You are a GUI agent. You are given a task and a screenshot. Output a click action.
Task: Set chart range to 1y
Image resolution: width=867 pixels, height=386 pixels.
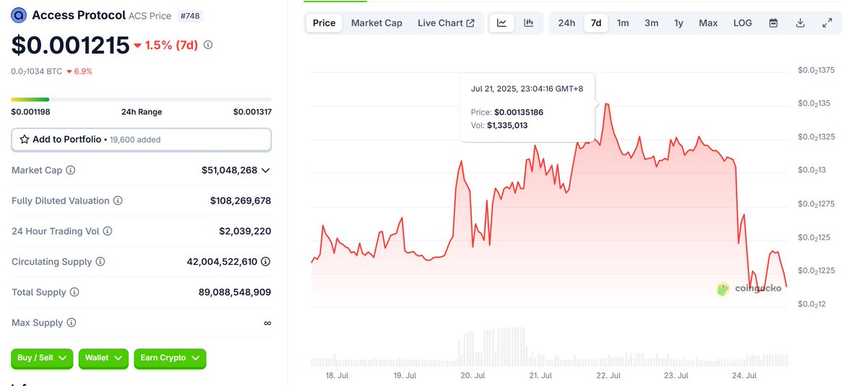click(678, 23)
